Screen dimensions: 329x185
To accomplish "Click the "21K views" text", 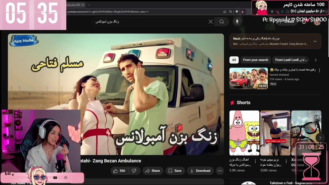I will click(276, 79).
